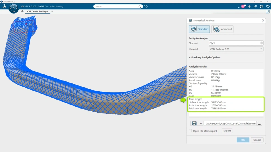Click the search magnifier icon

click(139, 6)
